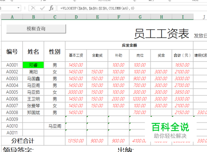
Task: Select the green highlighted 邓睿 cell
Action: (33, 65)
